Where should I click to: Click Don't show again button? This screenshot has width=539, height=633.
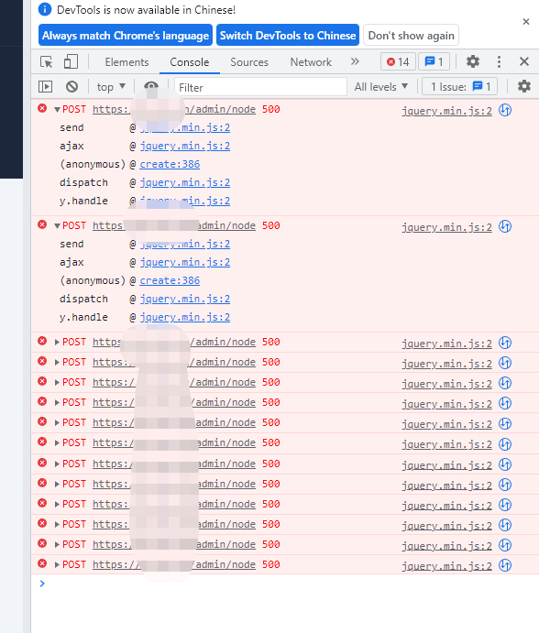(411, 36)
